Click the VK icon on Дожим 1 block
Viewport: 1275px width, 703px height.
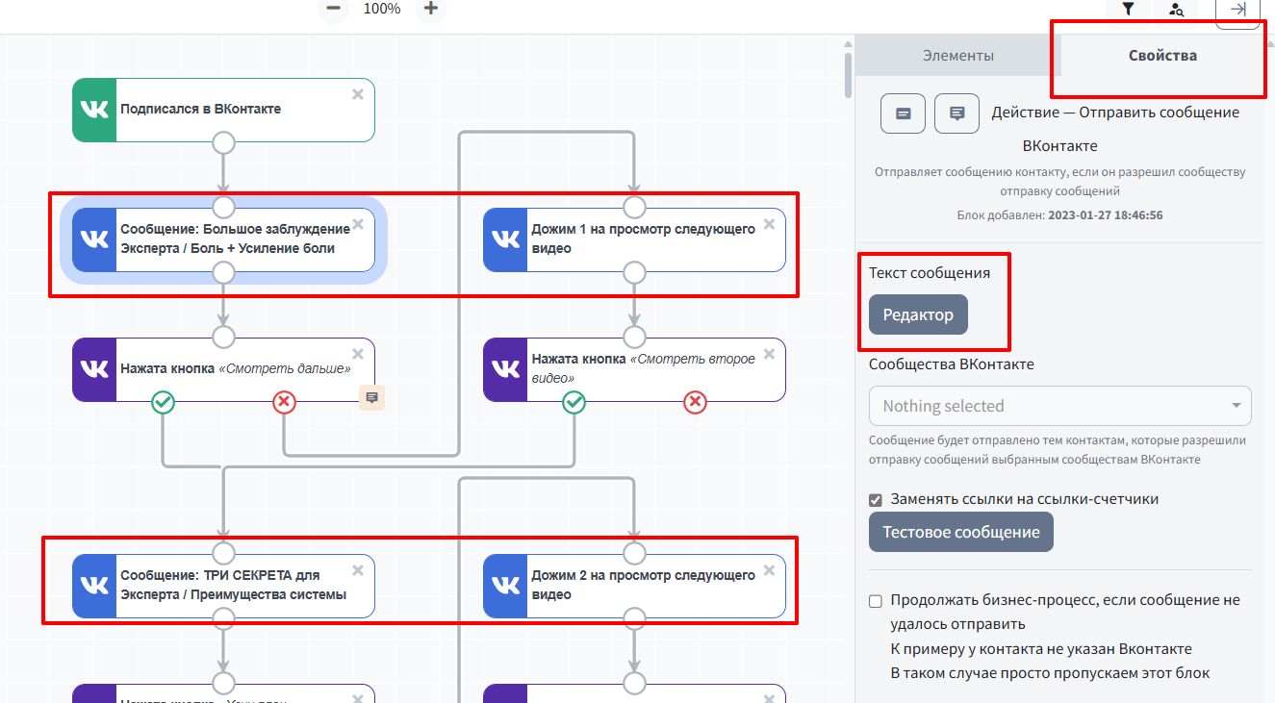point(505,239)
